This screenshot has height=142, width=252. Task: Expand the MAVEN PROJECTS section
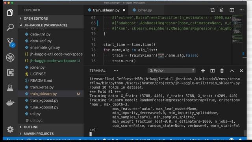[x=50, y=134]
